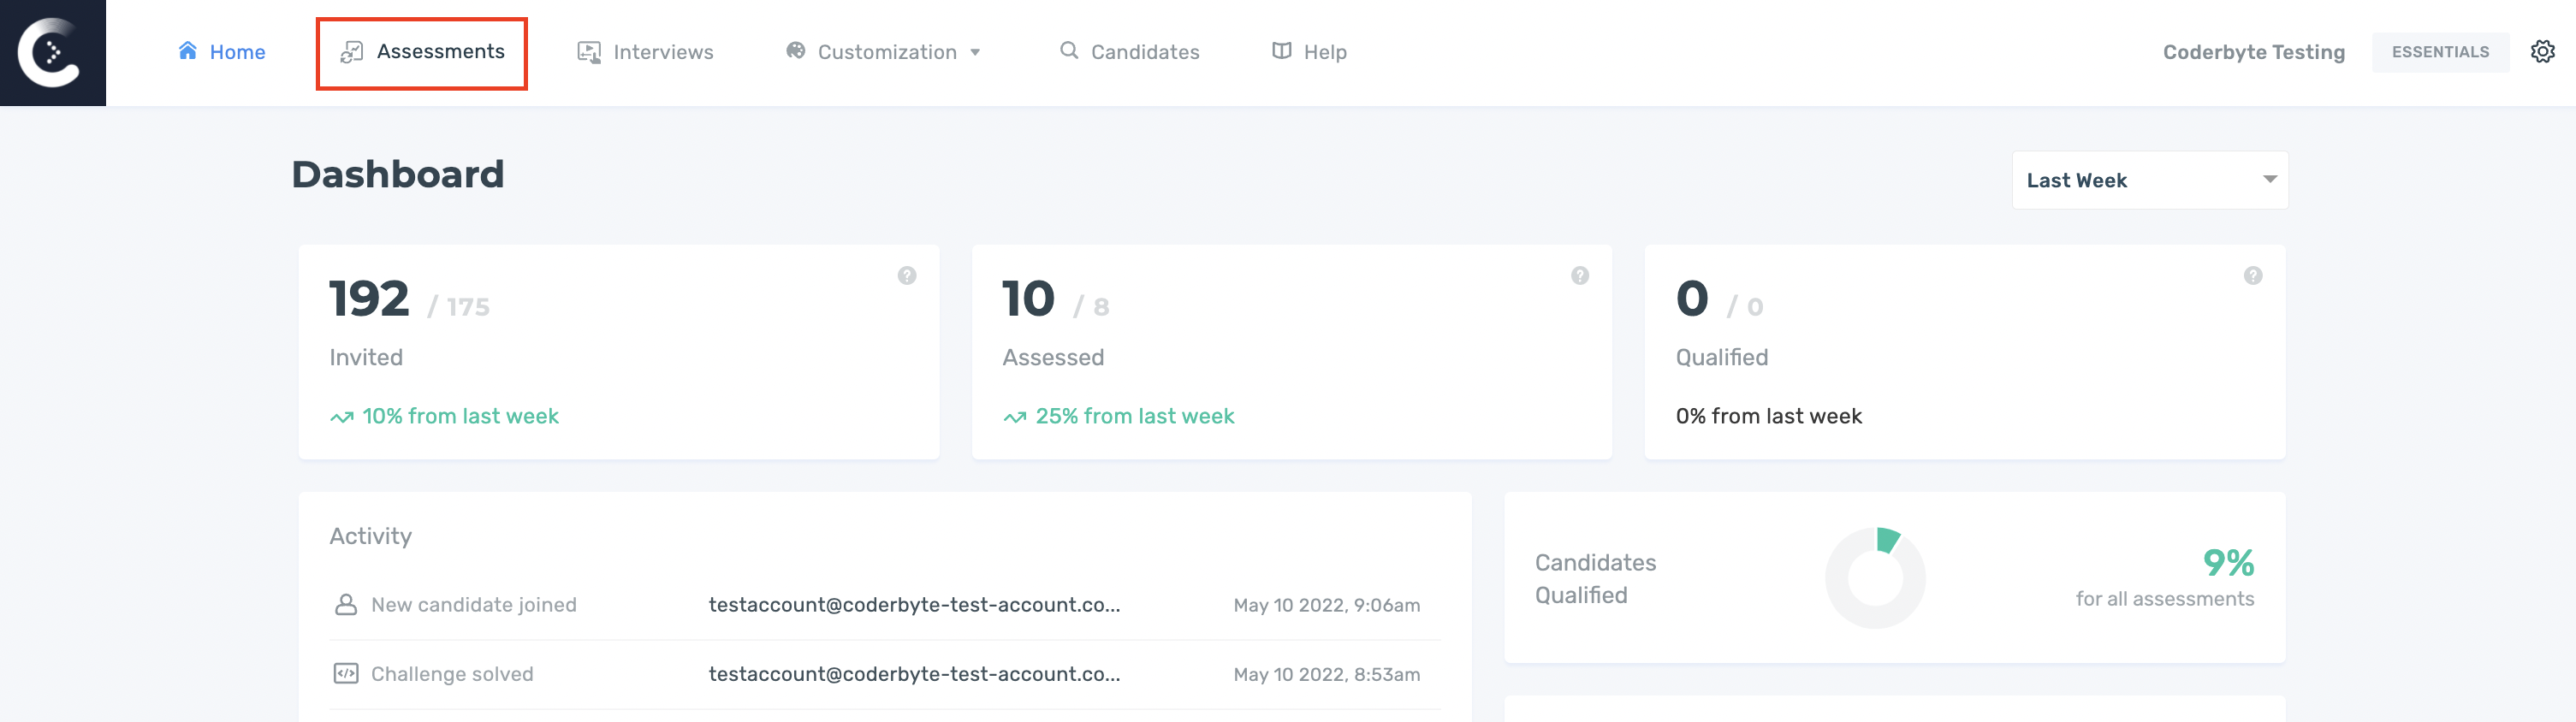The image size is (2576, 722).
Task: Click the Coderbyte logo
Action: pyautogui.click(x=52, y=53)
